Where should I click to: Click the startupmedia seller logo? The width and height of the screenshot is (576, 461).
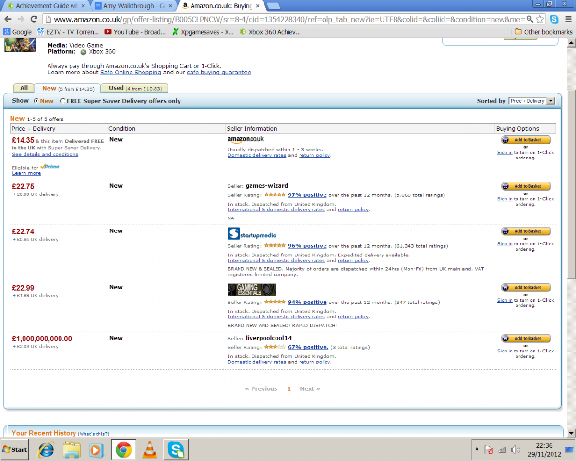click(252, 234)
